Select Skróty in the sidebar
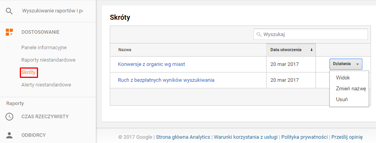Screen dimensions: 376x143 tap(29, 72)
